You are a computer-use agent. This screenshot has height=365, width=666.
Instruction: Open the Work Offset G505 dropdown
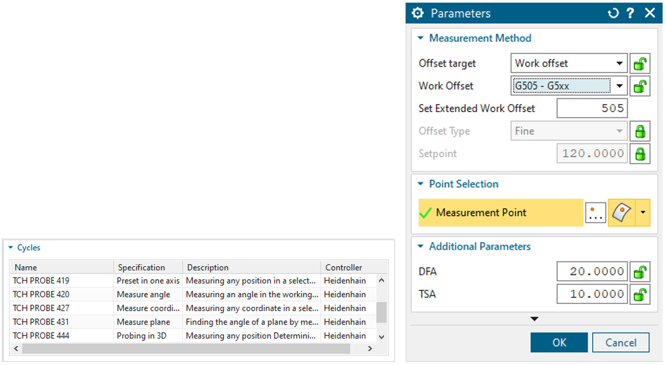point(619,86)
